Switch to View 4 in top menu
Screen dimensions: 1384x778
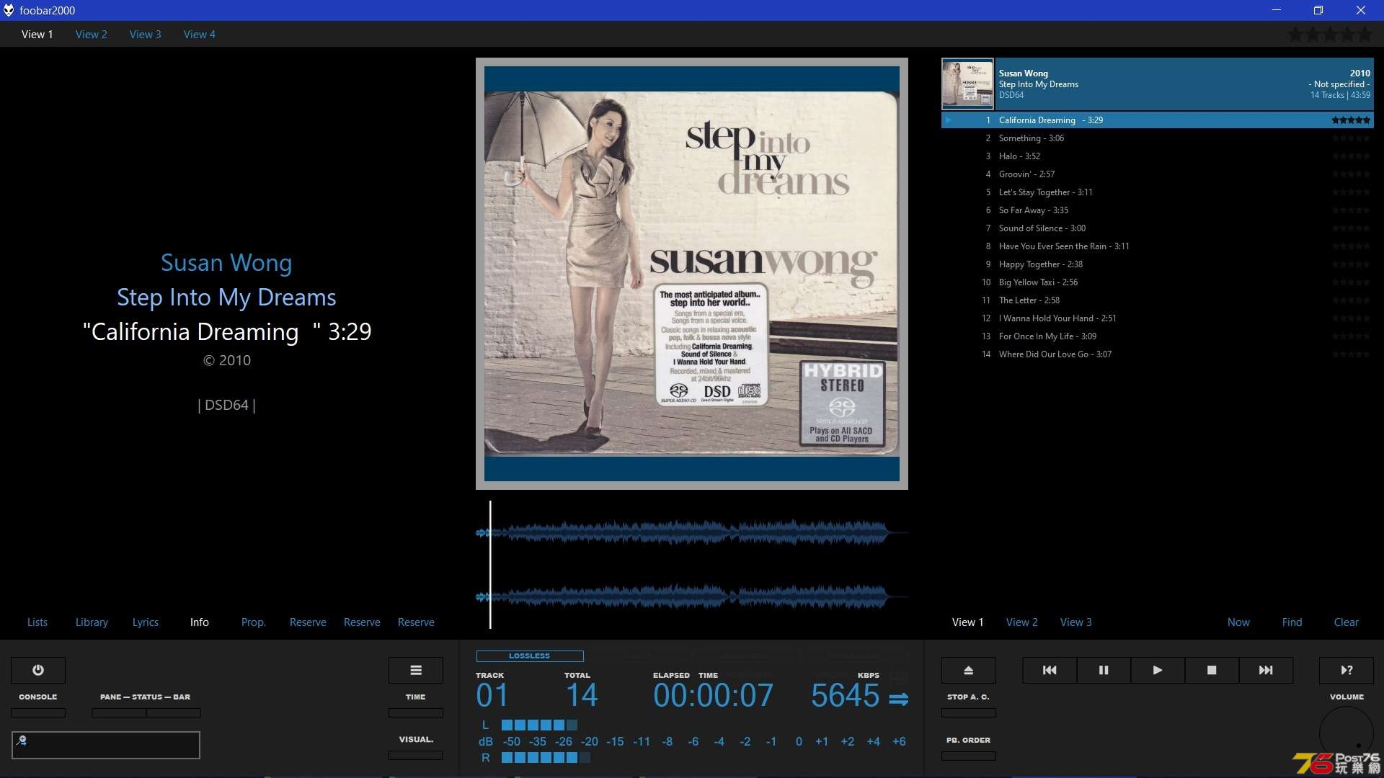[x=200, y=34]
